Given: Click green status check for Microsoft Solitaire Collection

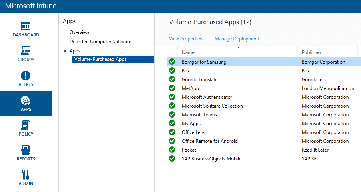Looking at the screenshot, I should point(172,106).
